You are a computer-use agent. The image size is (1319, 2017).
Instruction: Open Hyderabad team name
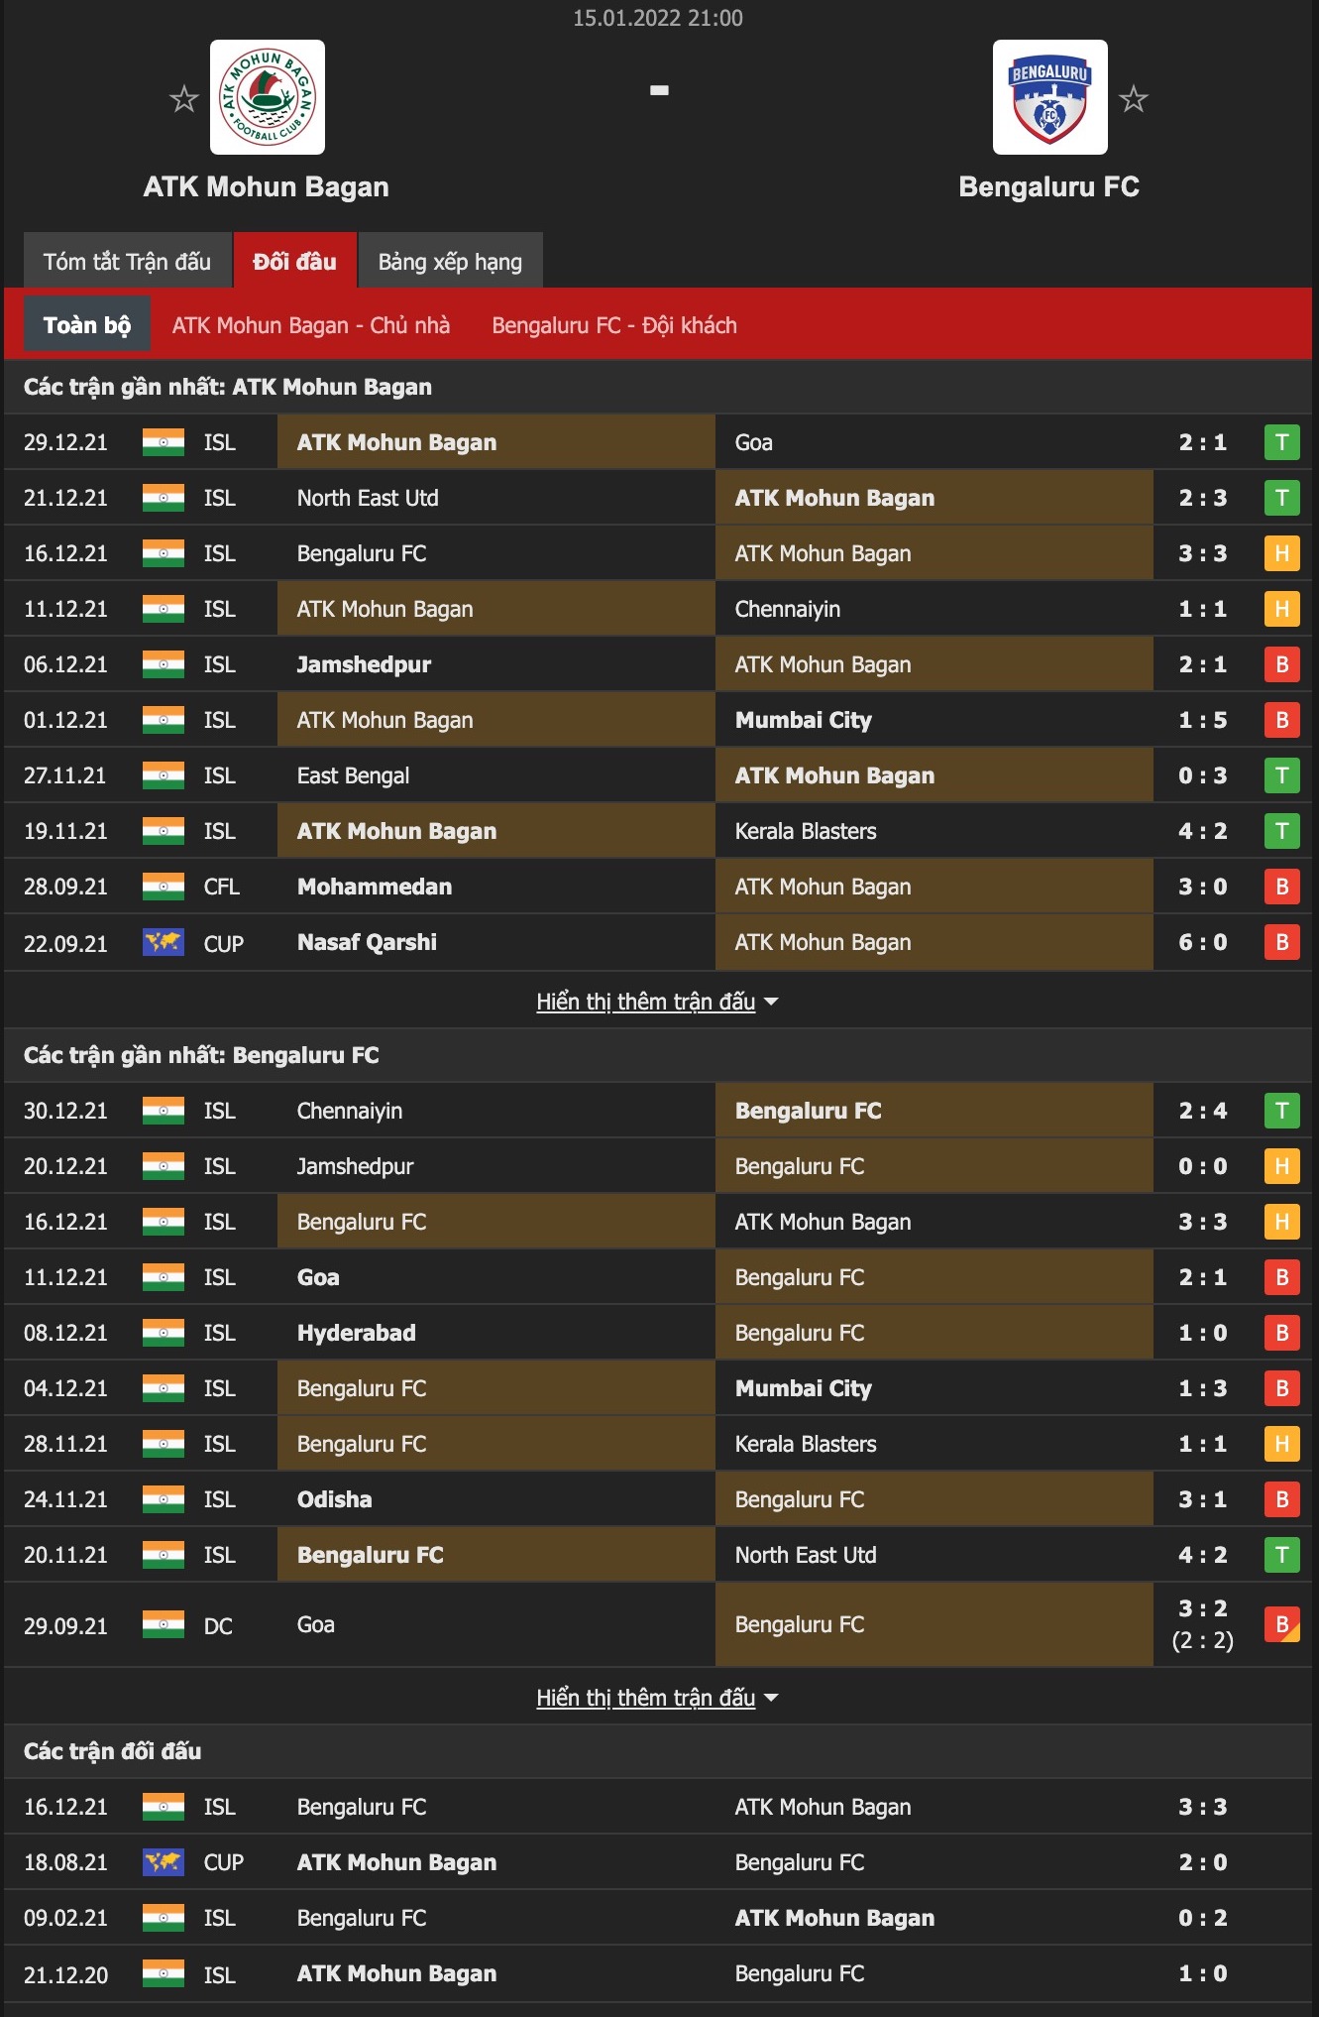[357, 1333]
